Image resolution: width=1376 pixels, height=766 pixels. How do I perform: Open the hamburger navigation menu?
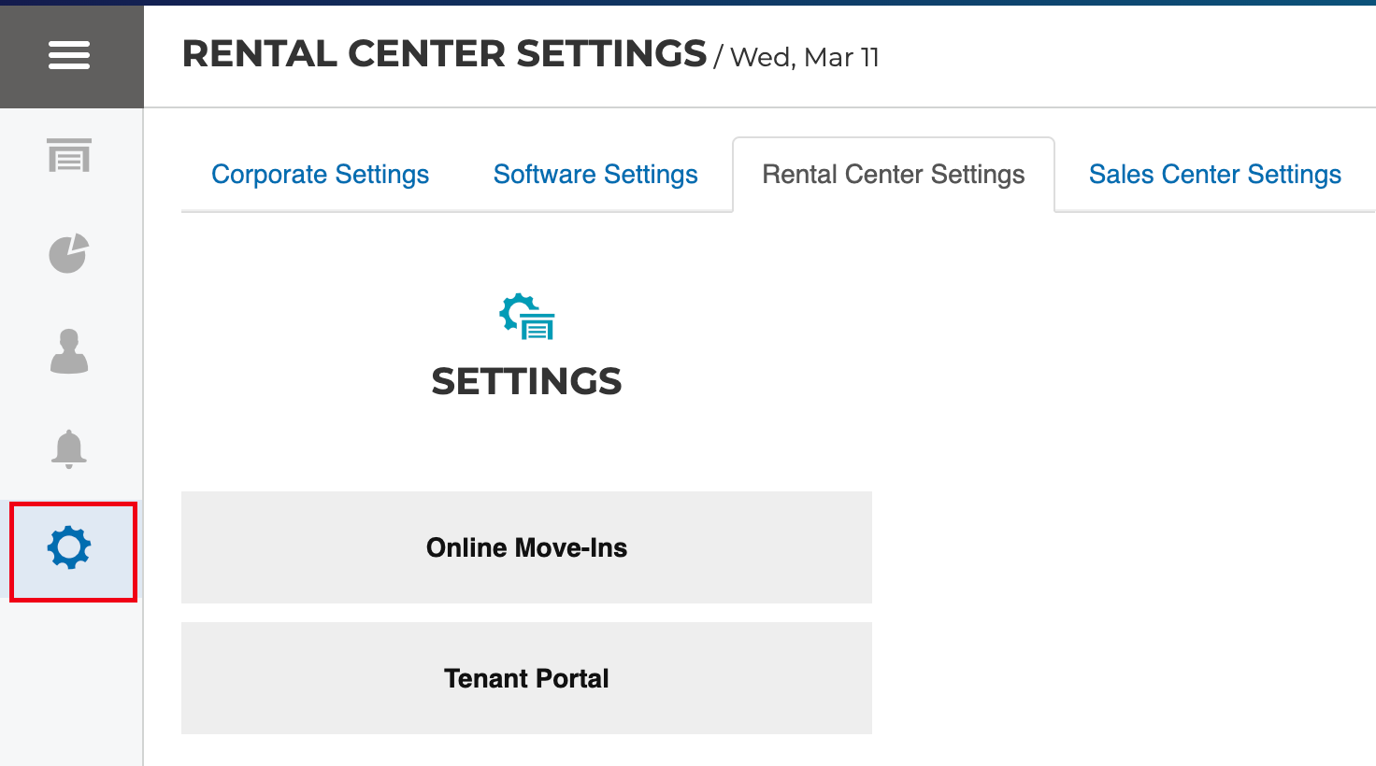(x=69, y=55)
